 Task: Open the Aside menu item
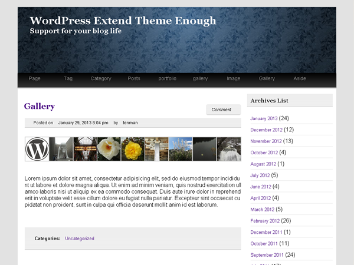[x=300, y=78]
